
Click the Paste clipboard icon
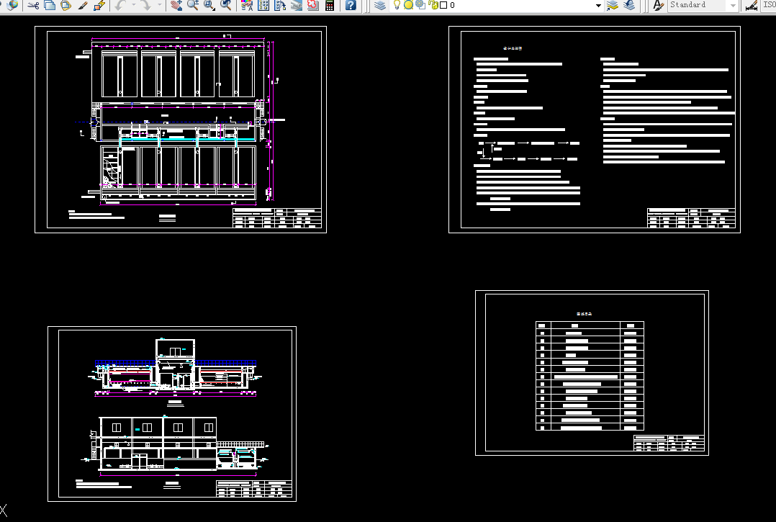point(66,6)
